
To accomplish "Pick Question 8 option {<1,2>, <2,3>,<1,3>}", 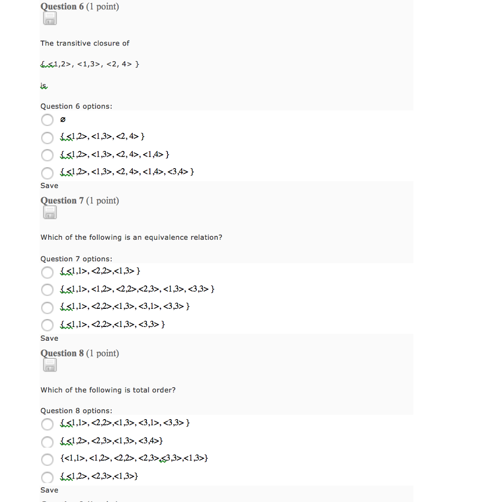I will tap(48, 477).
